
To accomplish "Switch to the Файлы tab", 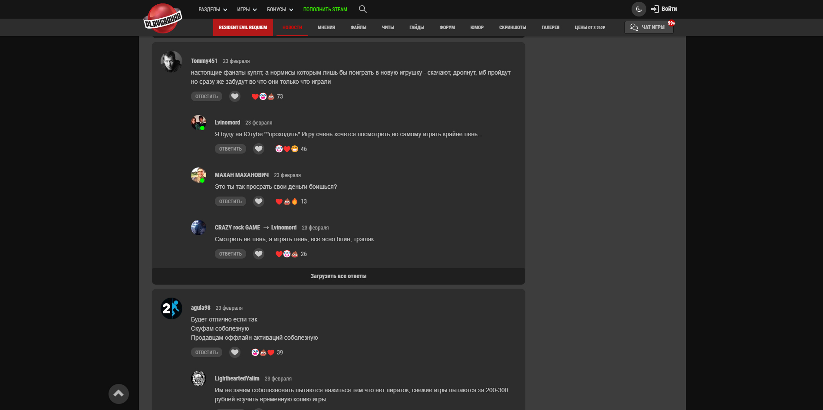I will 358,27.
